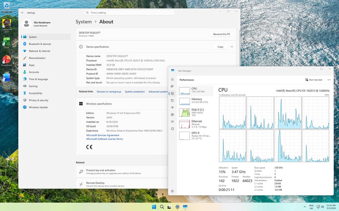Select the CPU performance graph entry

click(x=195, y=91)
